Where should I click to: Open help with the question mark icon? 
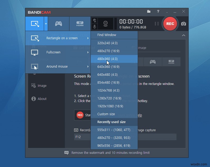pyautogui.click(x=158, y=12)
